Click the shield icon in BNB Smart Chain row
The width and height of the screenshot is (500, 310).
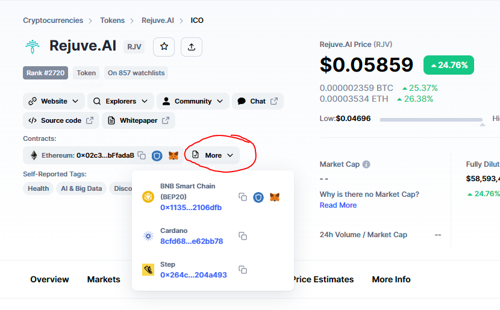click(x=258, y=197)
